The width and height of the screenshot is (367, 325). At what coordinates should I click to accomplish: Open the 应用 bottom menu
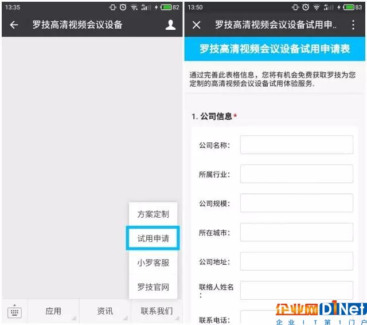tap(53, 311)
